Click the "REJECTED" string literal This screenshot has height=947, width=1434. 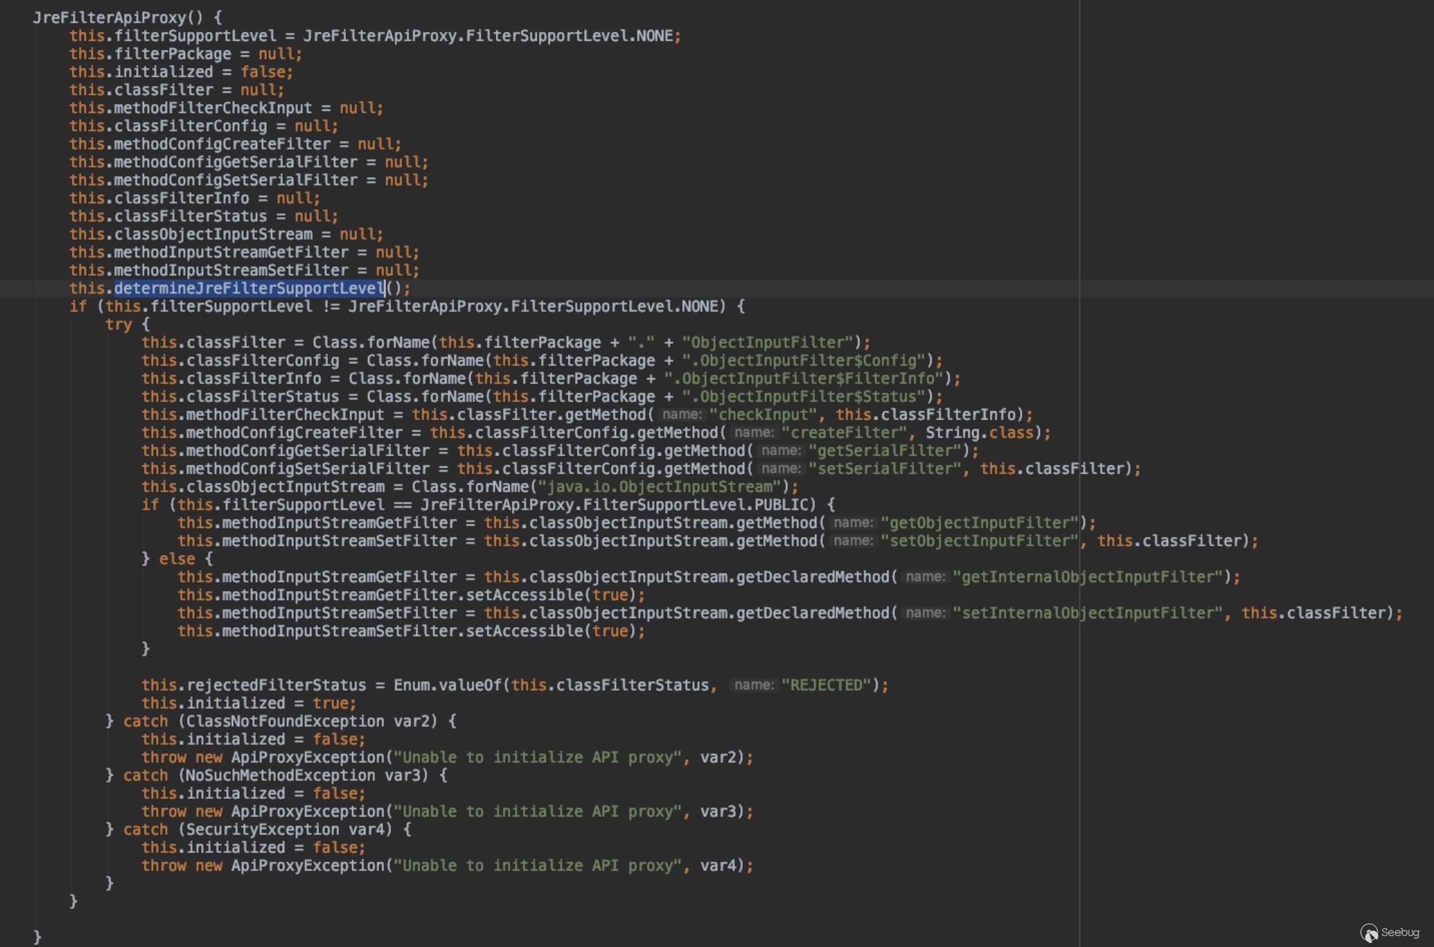coord(827,685)
